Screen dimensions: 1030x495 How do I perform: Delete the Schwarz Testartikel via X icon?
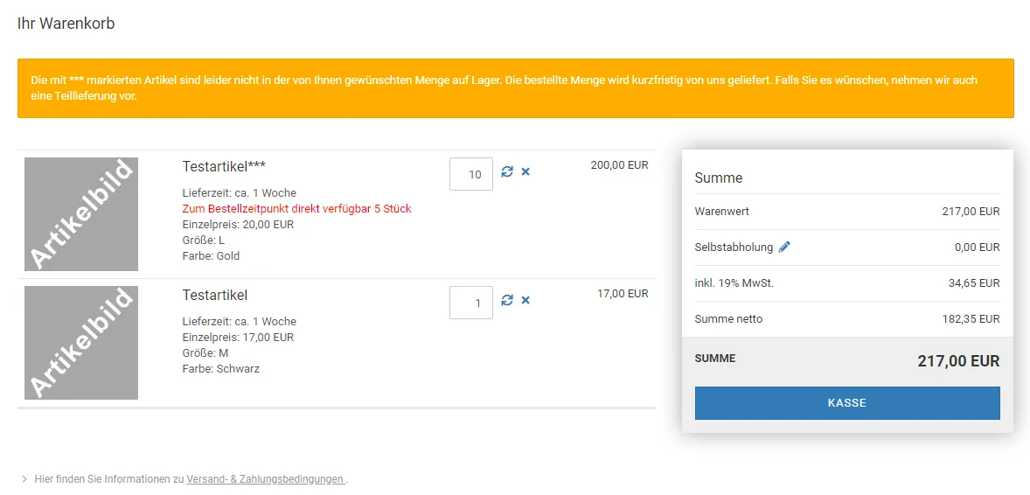[x=525, y=300]
